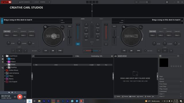Sort by Bpm column header
This screenshot has height=103, width=184.
click(x=98, y=65)
